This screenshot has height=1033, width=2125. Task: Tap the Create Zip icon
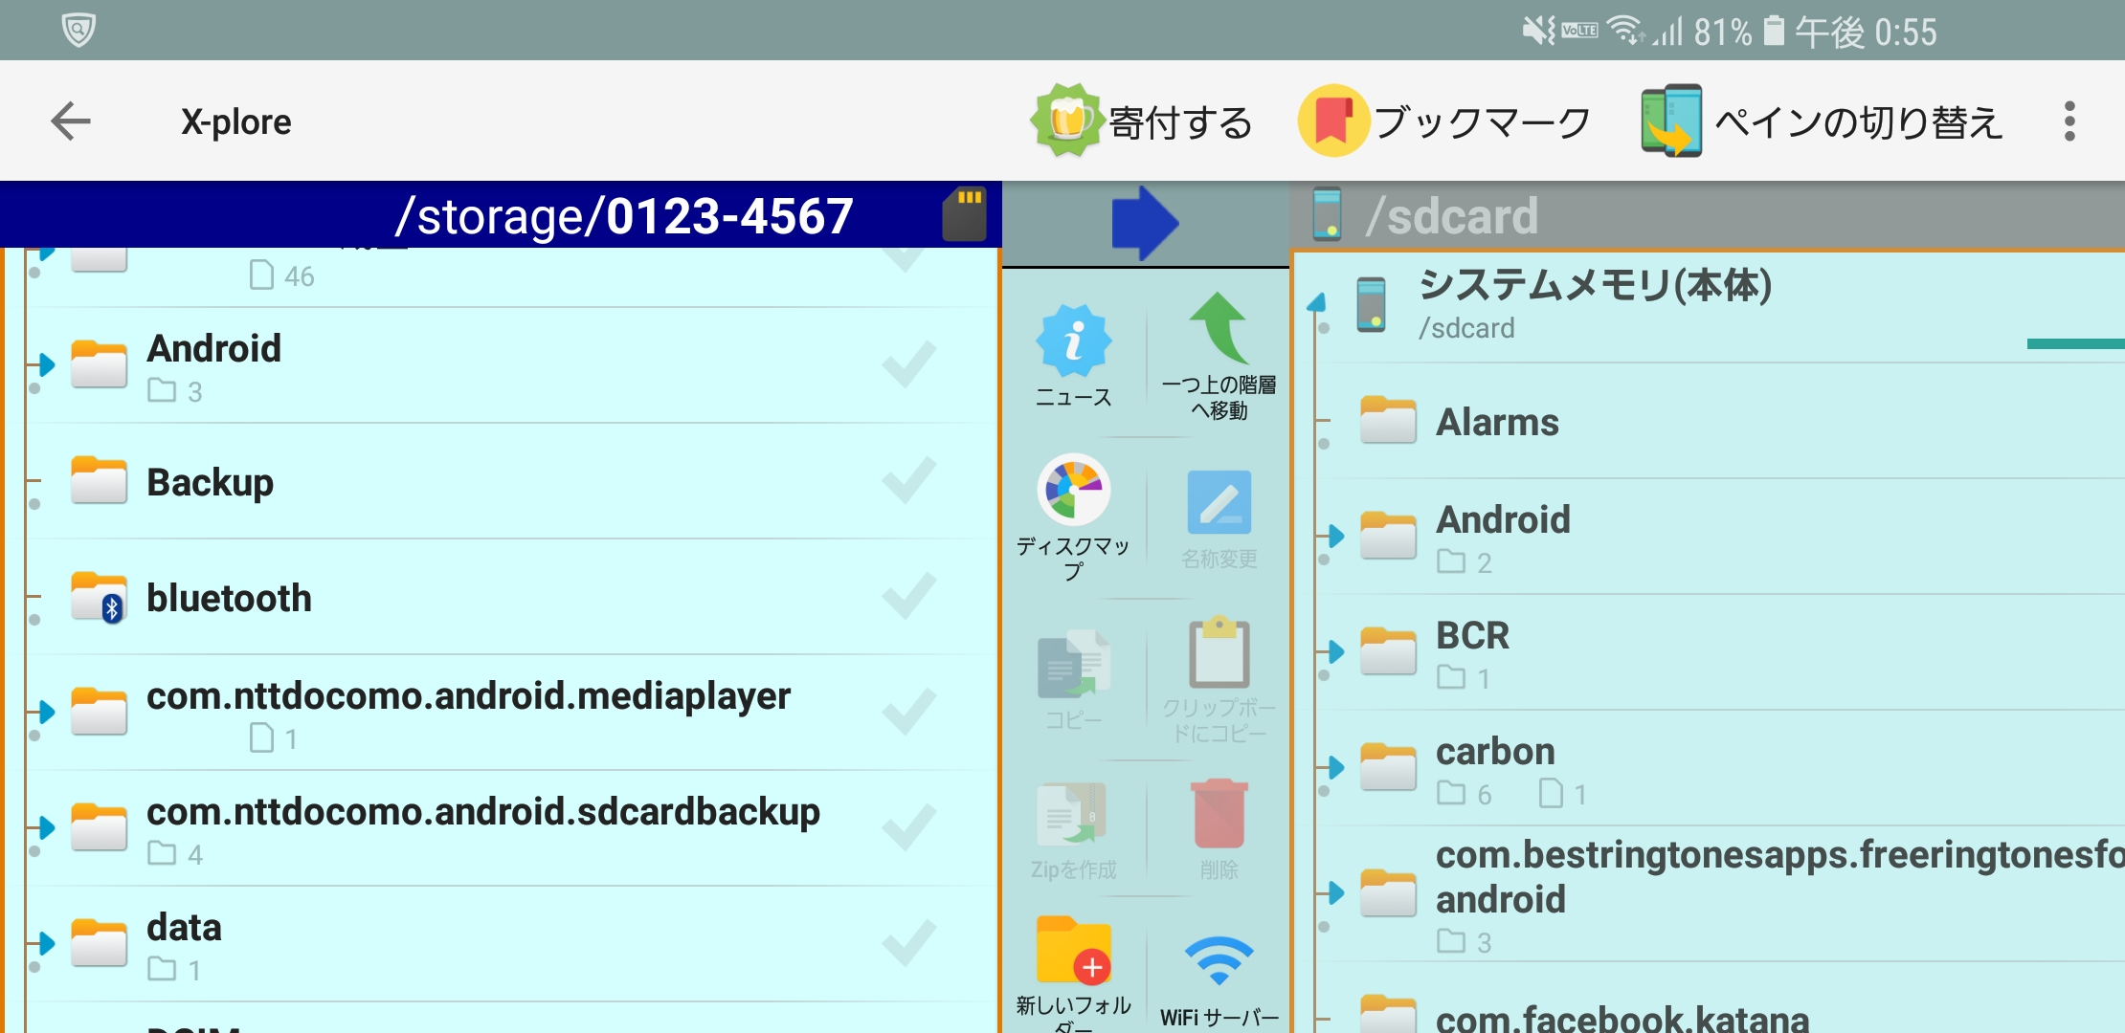(1073, 814)
